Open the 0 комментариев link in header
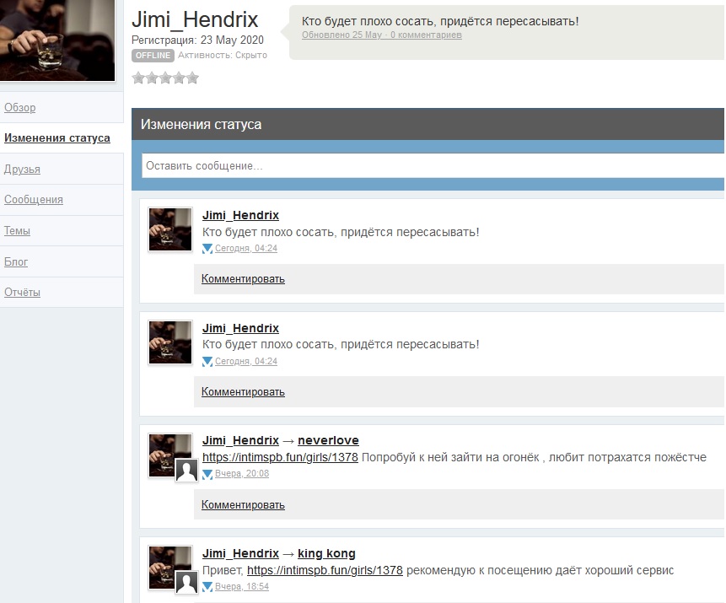This screenshot has width=726, height=603. point(426,35)
